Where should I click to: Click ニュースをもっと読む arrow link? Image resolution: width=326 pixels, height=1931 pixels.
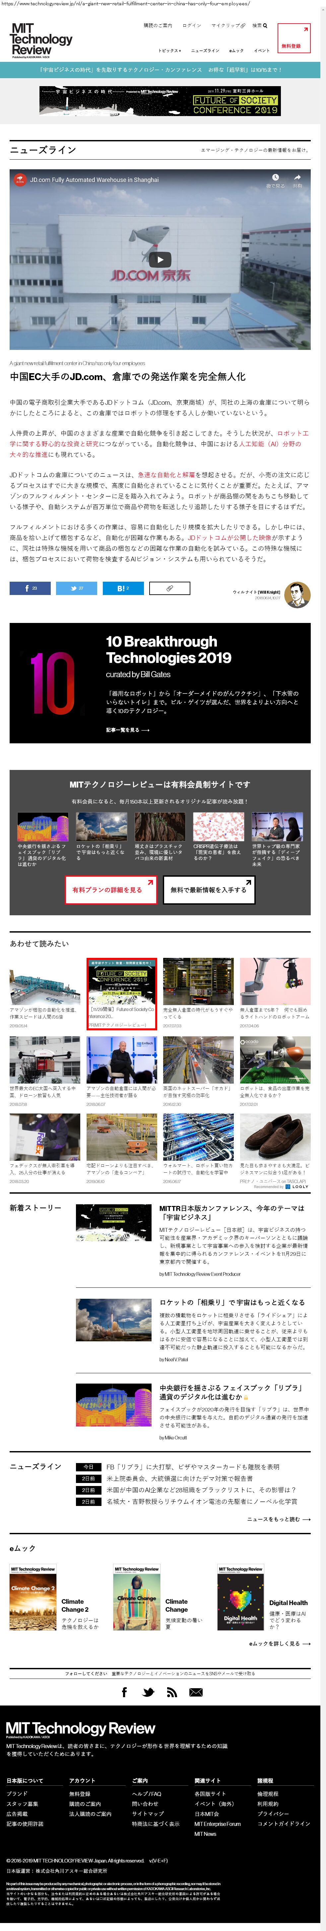(279, 1520)
